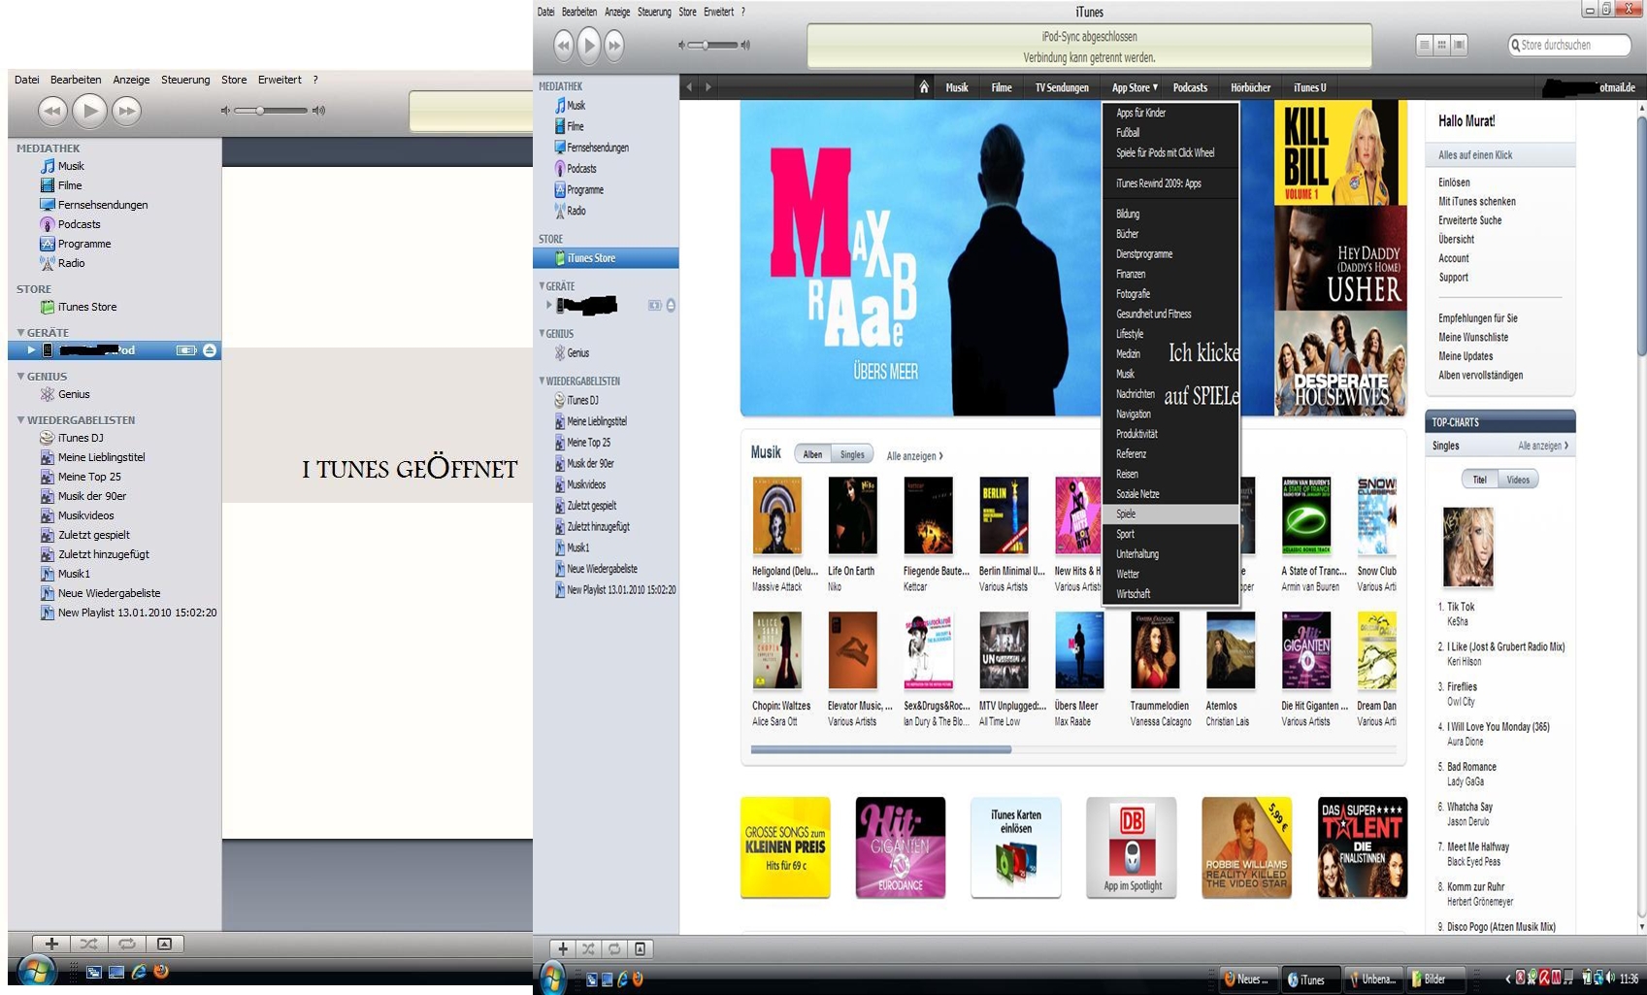Click the next track button in the left enlarged window

[x=127, y=111]
